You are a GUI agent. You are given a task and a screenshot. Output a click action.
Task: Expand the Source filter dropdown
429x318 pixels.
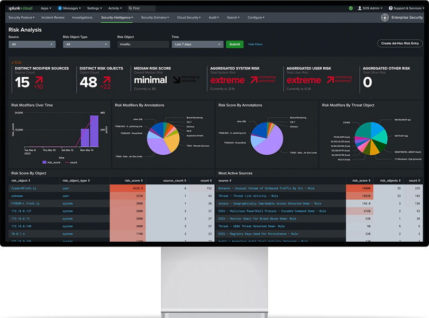click(x=32, y=45)
